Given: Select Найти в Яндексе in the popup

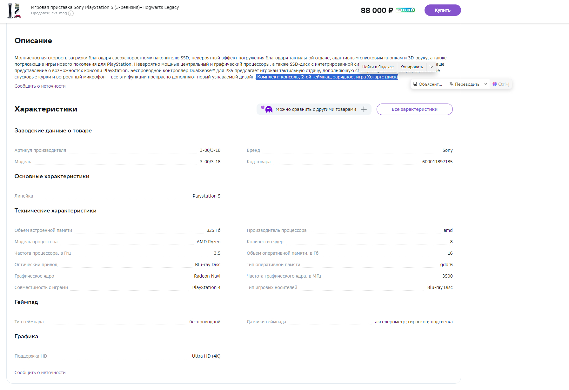Looking at the screenshot, I should tap(378, 67).
